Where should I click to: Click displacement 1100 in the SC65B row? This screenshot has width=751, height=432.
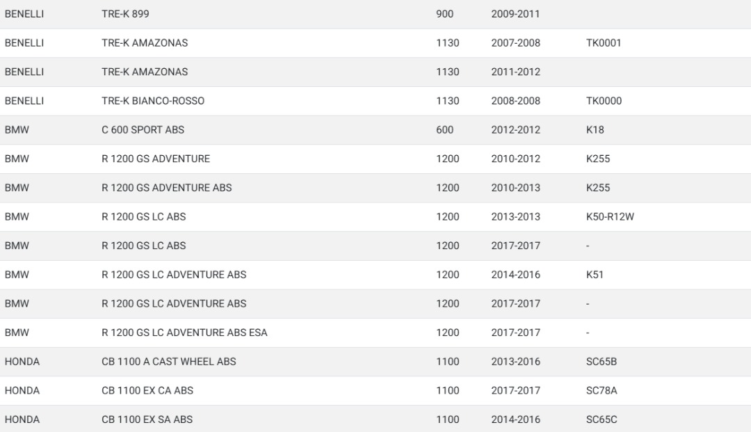point(447,362)
